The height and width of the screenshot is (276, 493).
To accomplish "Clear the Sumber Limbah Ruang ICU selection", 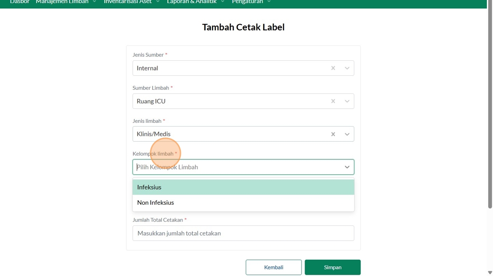I will pyautogui.click(x=333, y=101).
